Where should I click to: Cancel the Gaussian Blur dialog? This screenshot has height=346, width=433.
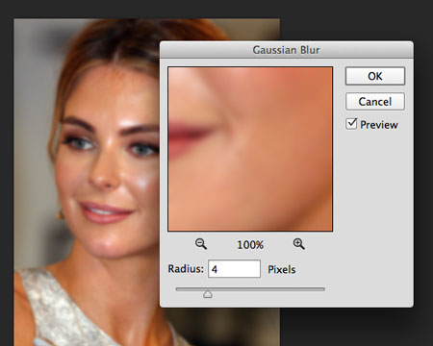click(375, 102)
